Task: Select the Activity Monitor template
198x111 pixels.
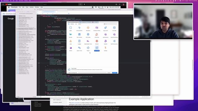Action: (x=79, y=29)
